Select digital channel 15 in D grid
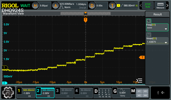 click(x=109, y=97)
